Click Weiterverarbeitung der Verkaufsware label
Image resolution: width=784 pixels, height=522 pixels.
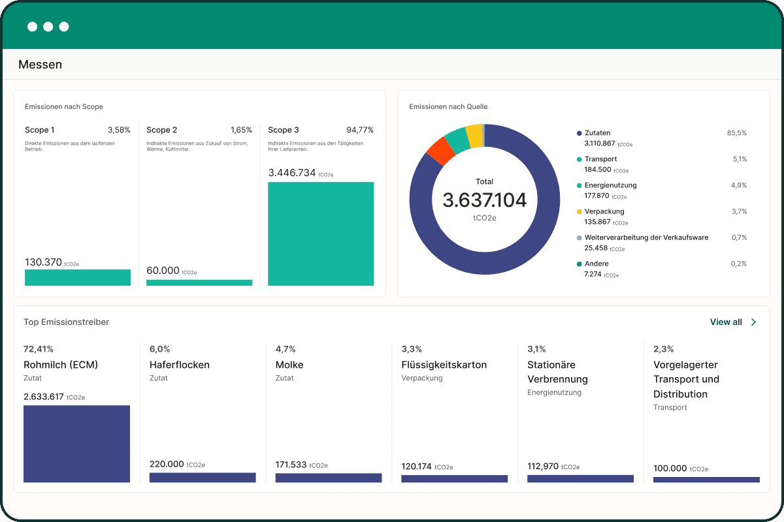point(647,238)
